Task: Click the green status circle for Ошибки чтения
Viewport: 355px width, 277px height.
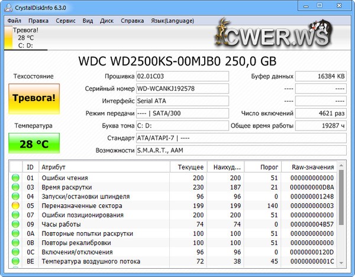Action: pyautogui.click(x=15, y=178)
